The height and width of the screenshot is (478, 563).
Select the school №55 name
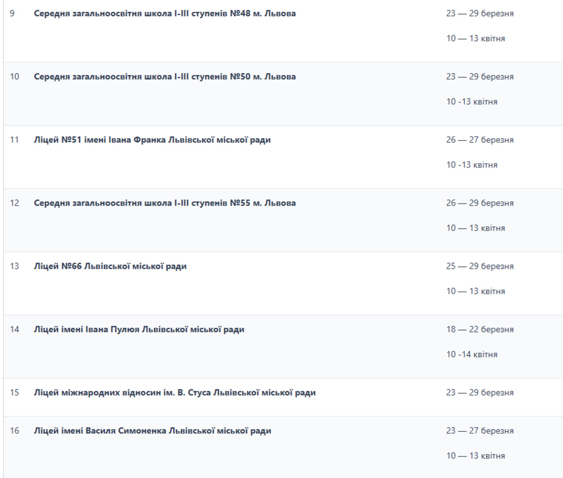165,203
